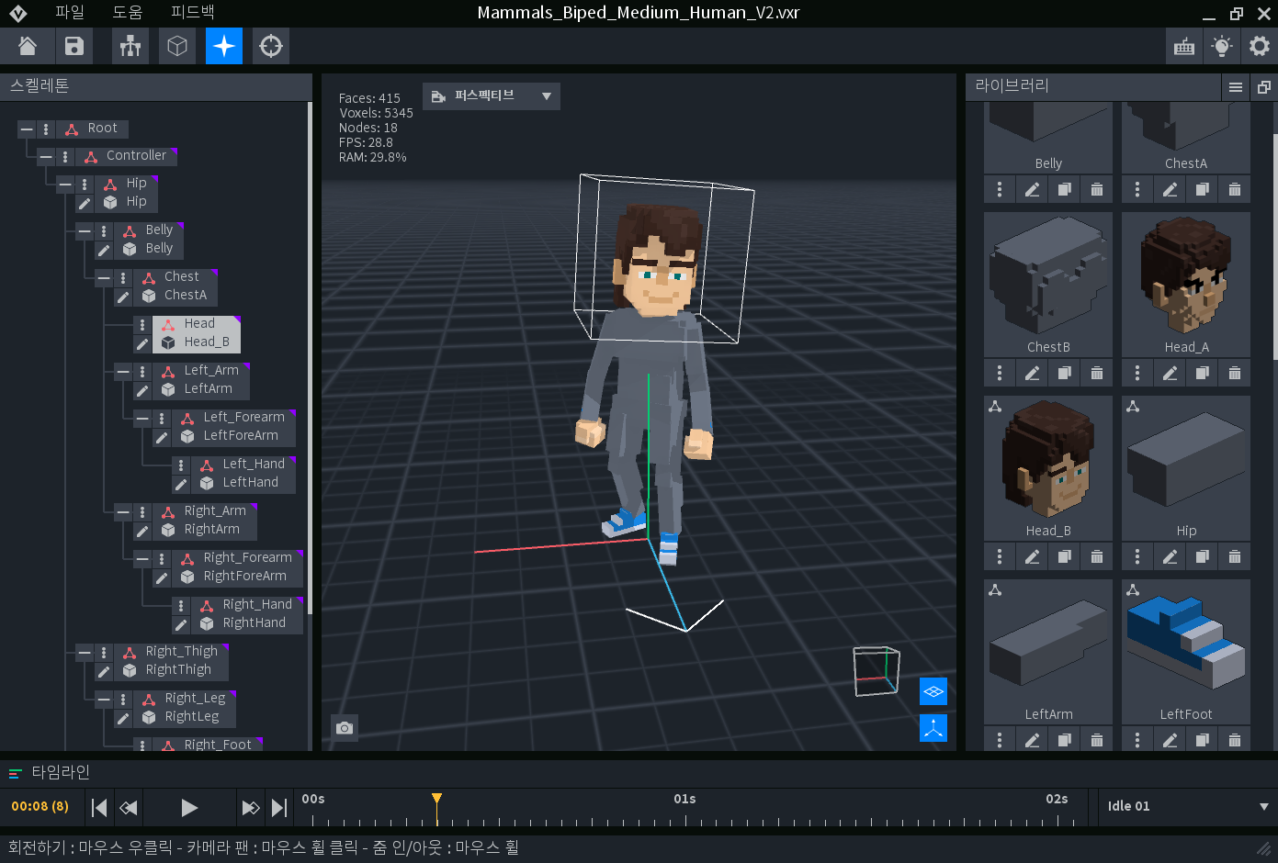
Task: Click the crosshair target tool icon
Action: pos(271,46)
